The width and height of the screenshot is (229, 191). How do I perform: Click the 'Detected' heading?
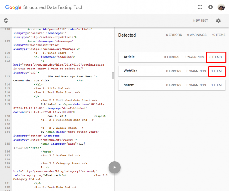[127, 35]
